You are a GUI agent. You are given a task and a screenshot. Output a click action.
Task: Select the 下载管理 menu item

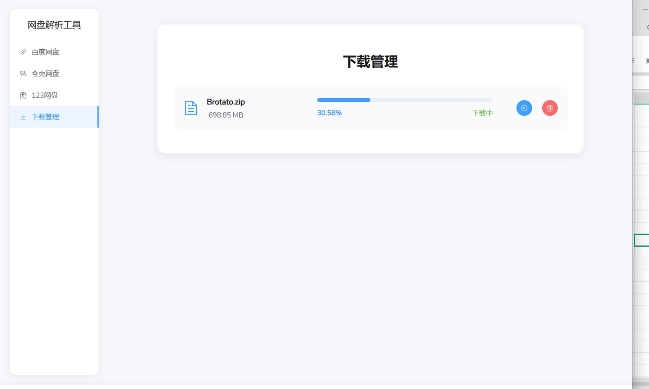coord(45,117)
